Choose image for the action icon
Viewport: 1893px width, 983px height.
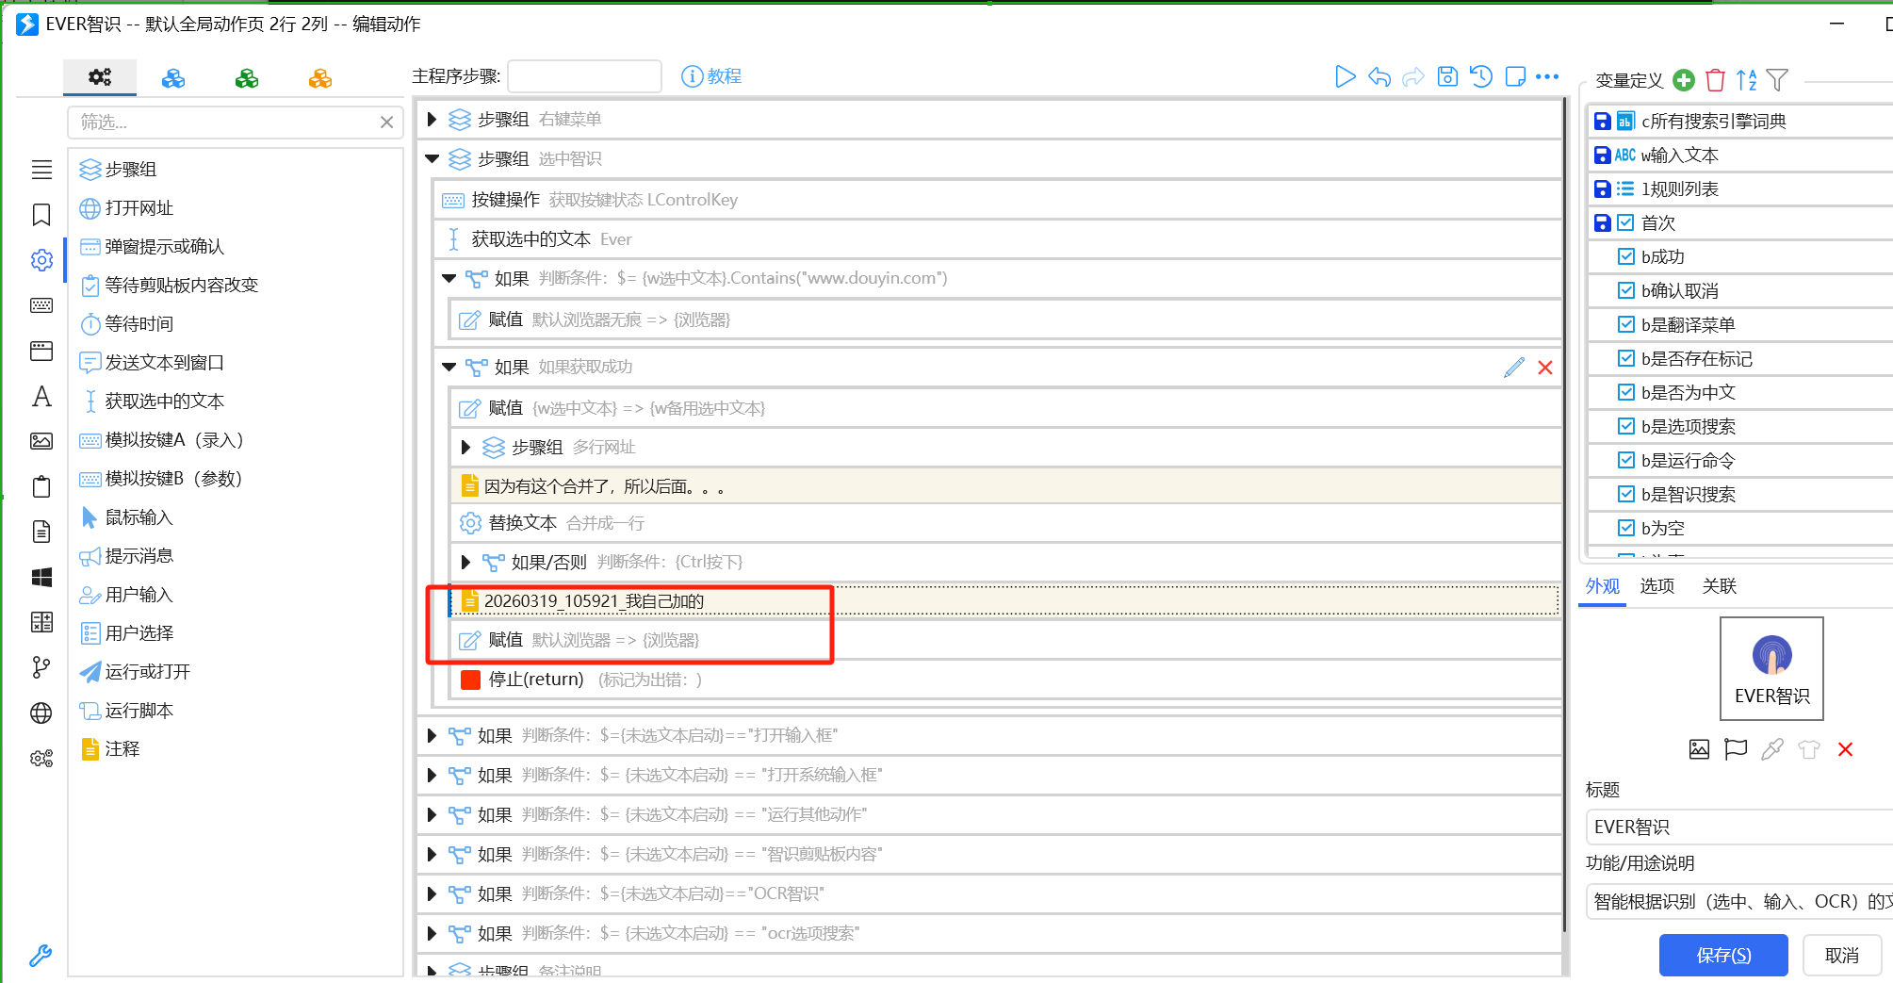[x=1699, y=749]
